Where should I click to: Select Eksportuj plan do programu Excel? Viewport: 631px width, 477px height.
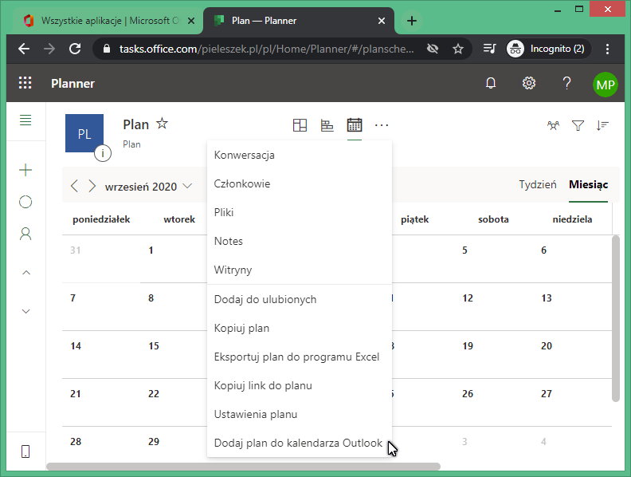300,357
